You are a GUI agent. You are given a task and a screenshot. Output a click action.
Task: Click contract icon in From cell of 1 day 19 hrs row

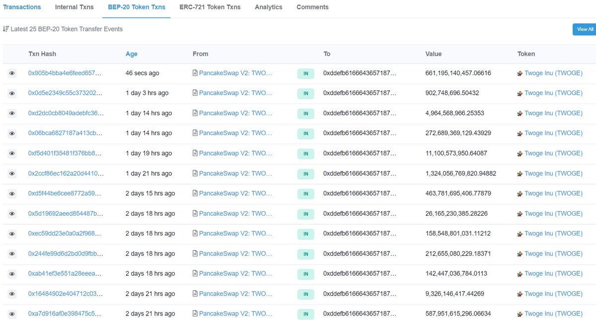195,153
